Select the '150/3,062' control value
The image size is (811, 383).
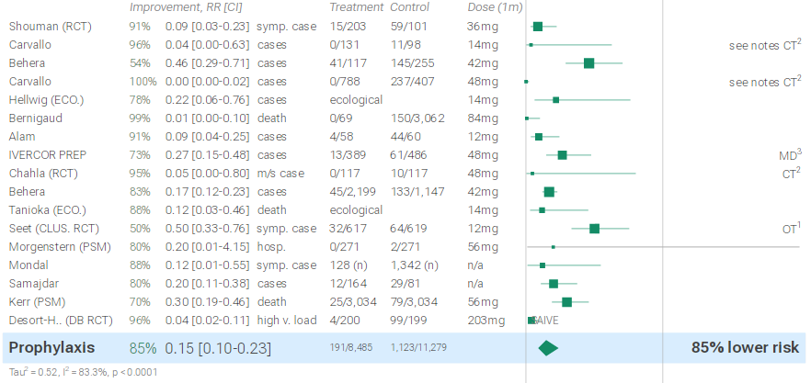click(417, 118)
